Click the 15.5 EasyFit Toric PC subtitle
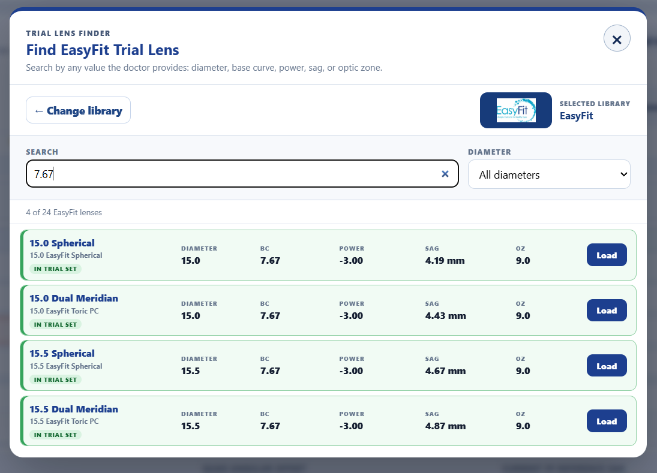Screen dimensions: 657x473 coord(64,421)
